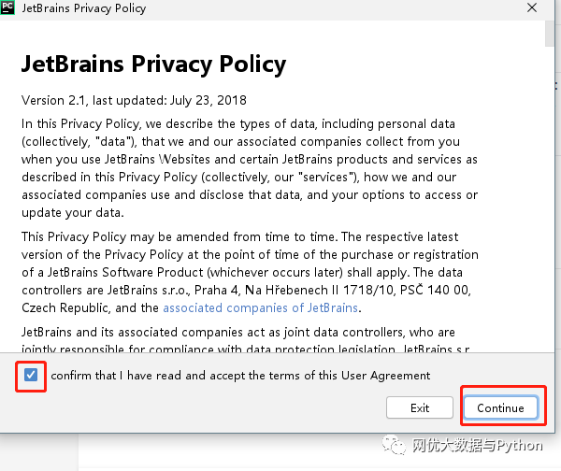This screenshot has height=471, width=561.
Task: Open the associated companies of JetBrains link
Action: point(261,307)
